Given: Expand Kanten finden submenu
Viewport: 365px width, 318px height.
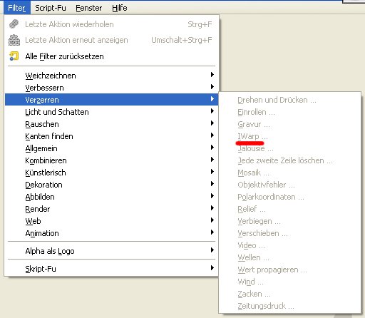Looking at the screenshot, I should pos(111,136).
